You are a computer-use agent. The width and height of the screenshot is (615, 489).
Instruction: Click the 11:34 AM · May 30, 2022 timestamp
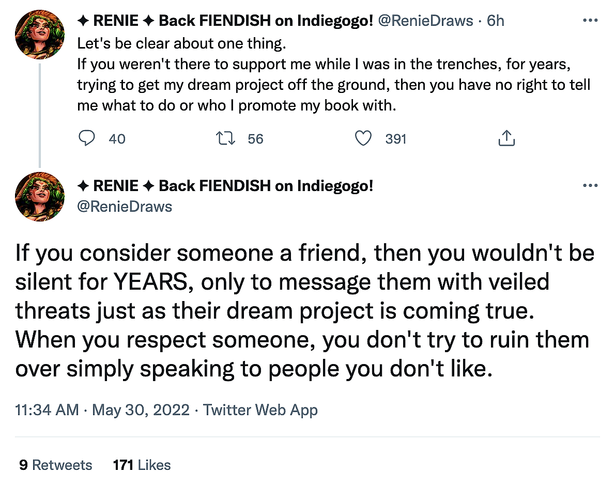click(x=103, y=410)
